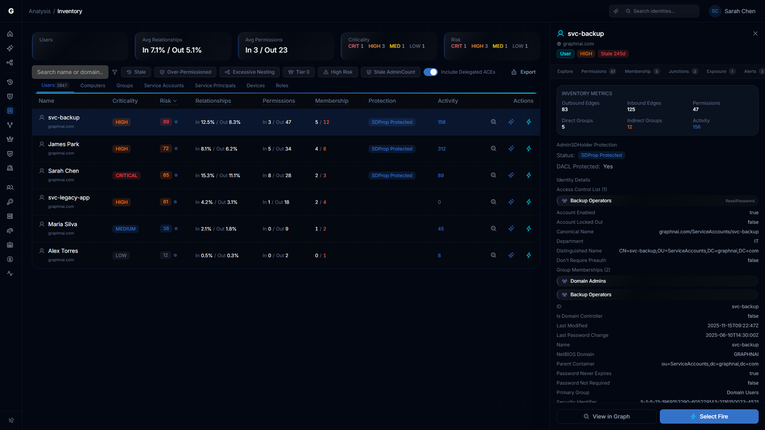Viewport: 765px width, 430px height.
Task: Switch to Service Accounts tab
Action: (x=164, y=86)
